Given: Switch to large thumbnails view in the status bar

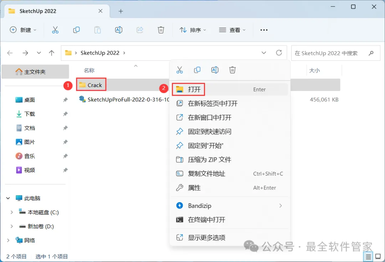Looking at the screenshot, I should (378, 257).
